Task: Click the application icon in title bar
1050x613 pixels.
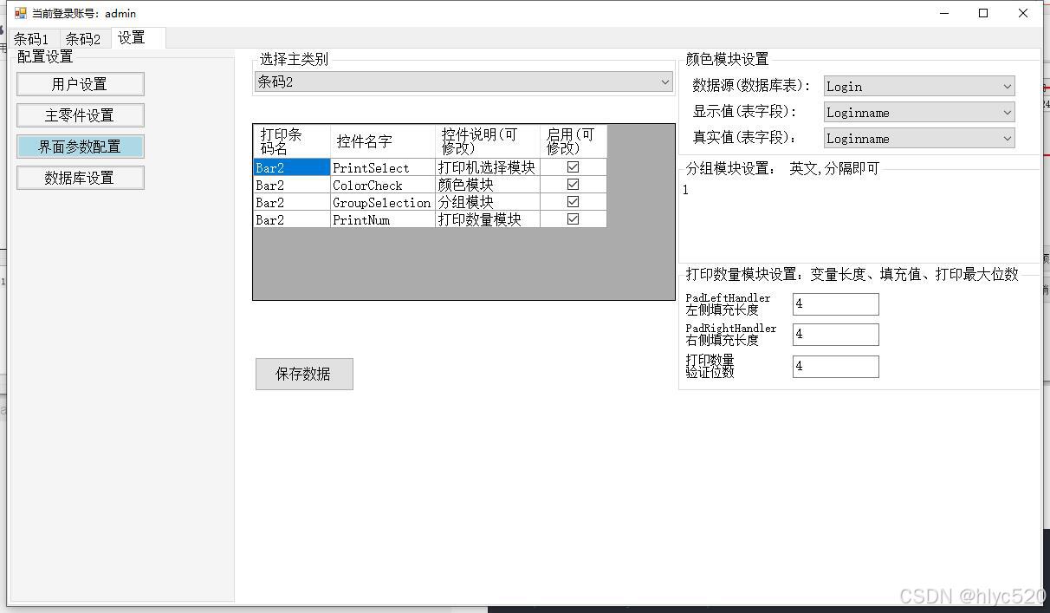Action: [x=21, y=13]
